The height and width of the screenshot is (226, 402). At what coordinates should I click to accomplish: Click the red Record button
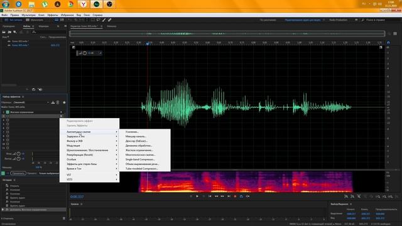tap(235, 196)
